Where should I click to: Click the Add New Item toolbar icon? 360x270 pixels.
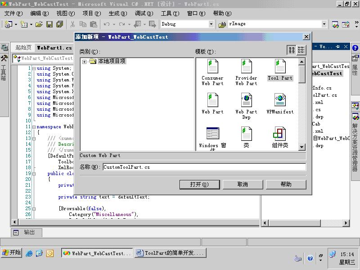(x=24, y=24)
